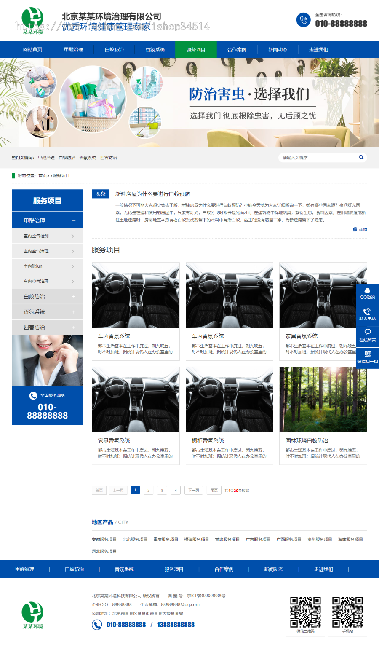Open 室内除jun sidebar item
Screen dimensions: 379x652
(47, 266)
